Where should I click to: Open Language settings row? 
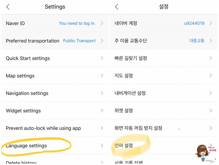click(x=55, y=146)
